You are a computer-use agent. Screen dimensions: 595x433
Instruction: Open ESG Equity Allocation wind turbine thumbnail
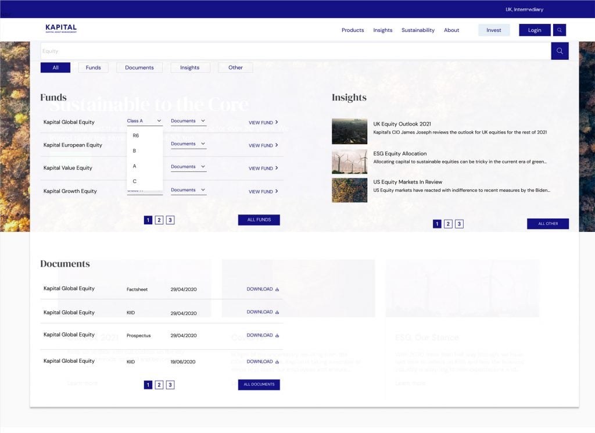pos(349,162)
